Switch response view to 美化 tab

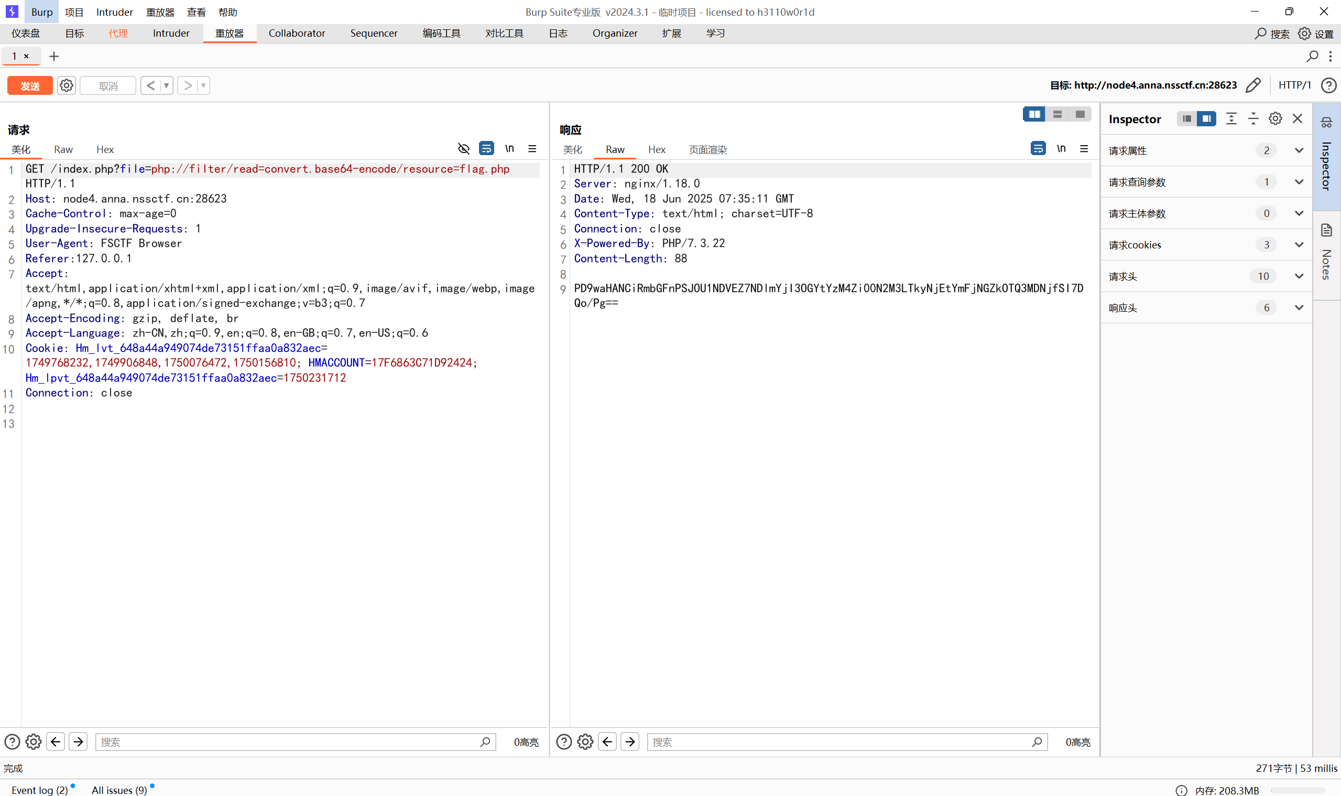[x=572, y=150]
